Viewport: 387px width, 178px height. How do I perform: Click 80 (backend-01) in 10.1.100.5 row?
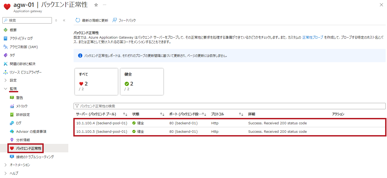(183, 132)
